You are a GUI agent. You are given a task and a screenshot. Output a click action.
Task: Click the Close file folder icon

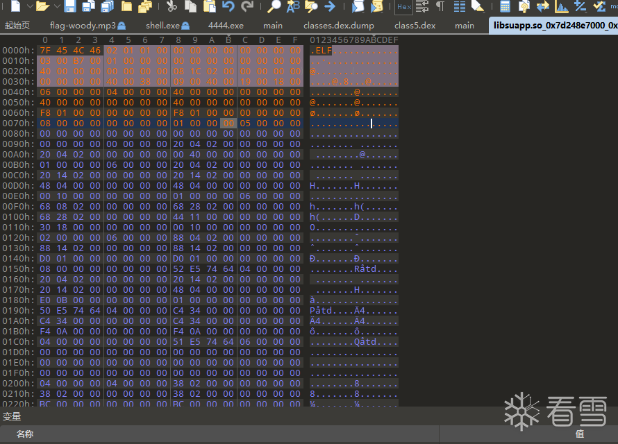(126, 6)
